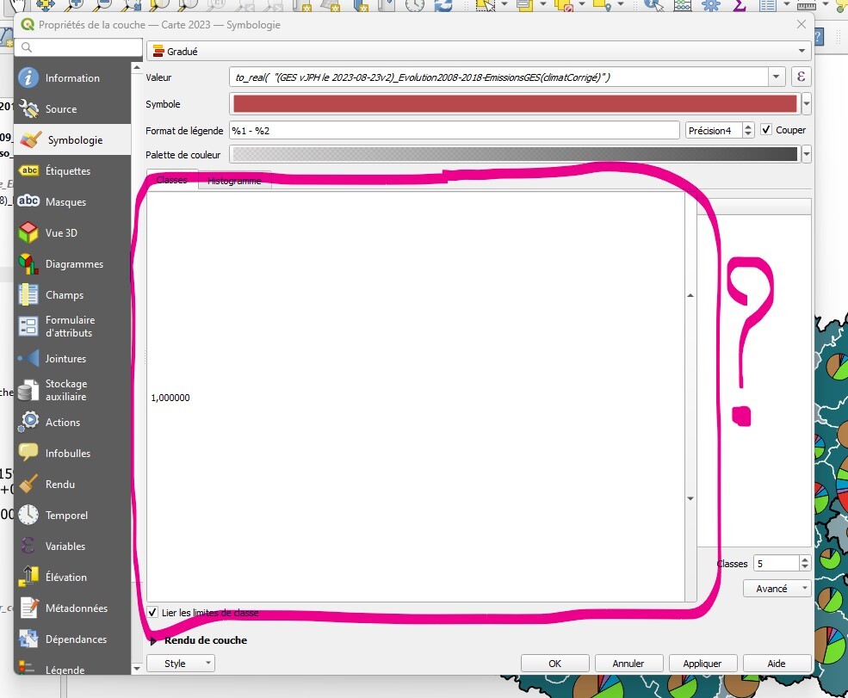Switch to the Classes tab
Screen dimensions: 848x698
(x=171, y=181)
